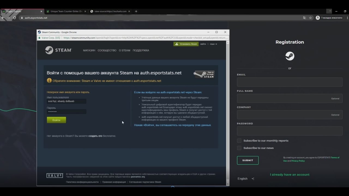Switch to Login | Esports tab

(x=22, y=11)
